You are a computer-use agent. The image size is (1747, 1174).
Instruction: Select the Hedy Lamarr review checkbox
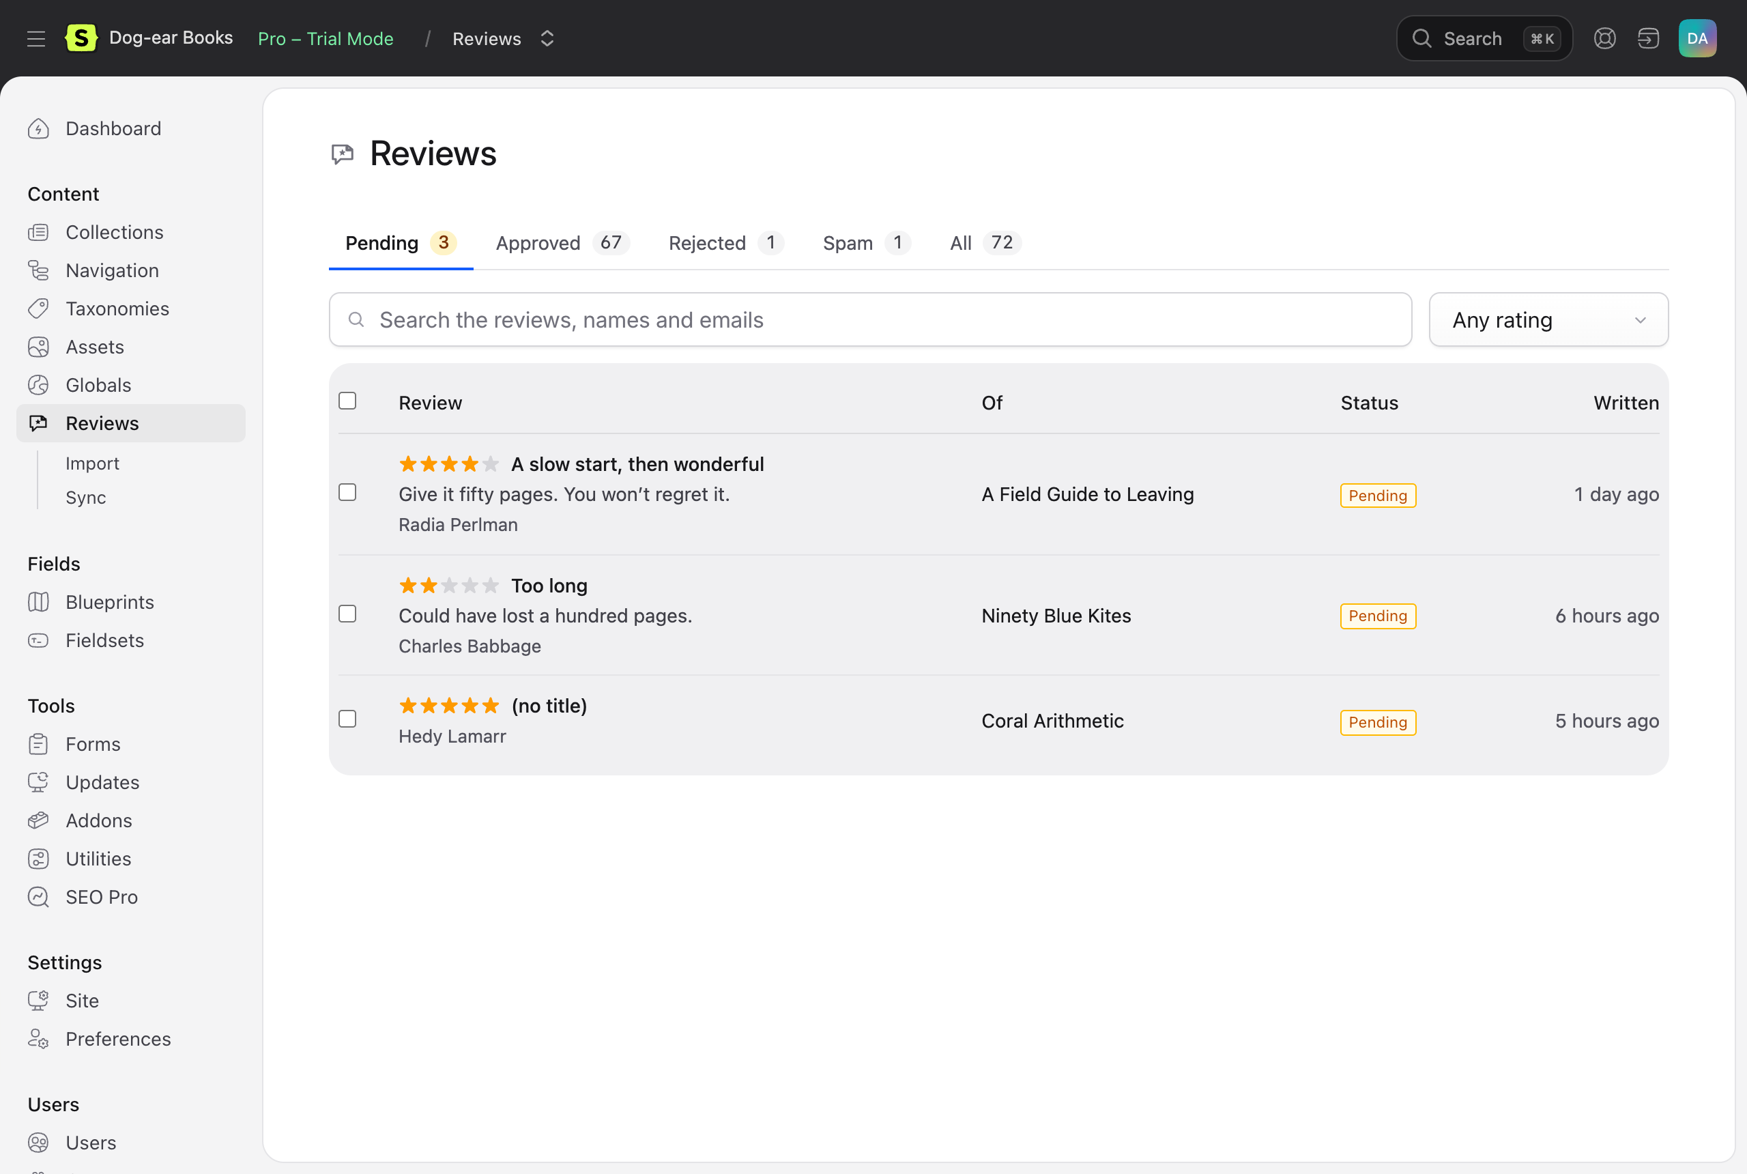[347, 719]
